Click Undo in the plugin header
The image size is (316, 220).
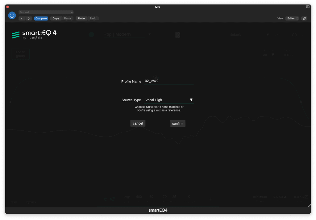click(81, 18)
